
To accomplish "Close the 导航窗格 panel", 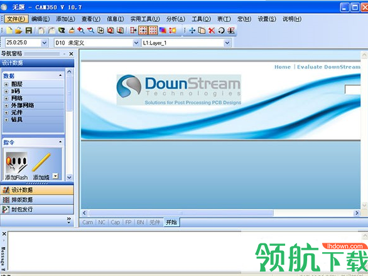I will [x=72, y=54].
